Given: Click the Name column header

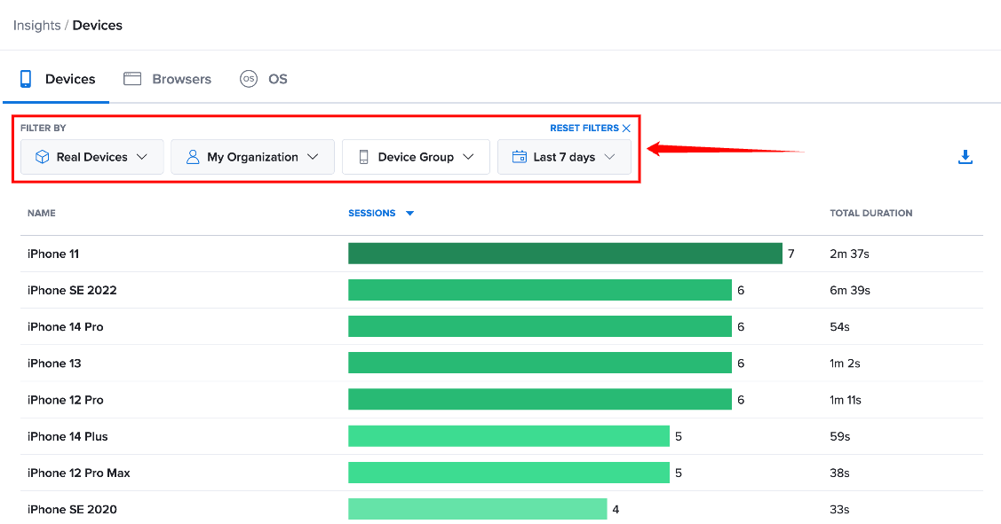Looking at the screenshot, I should (x=42, y=213).
